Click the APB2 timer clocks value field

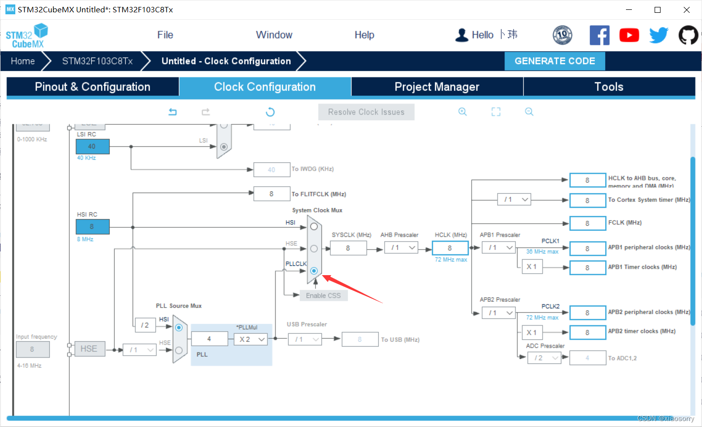point(587,332)
